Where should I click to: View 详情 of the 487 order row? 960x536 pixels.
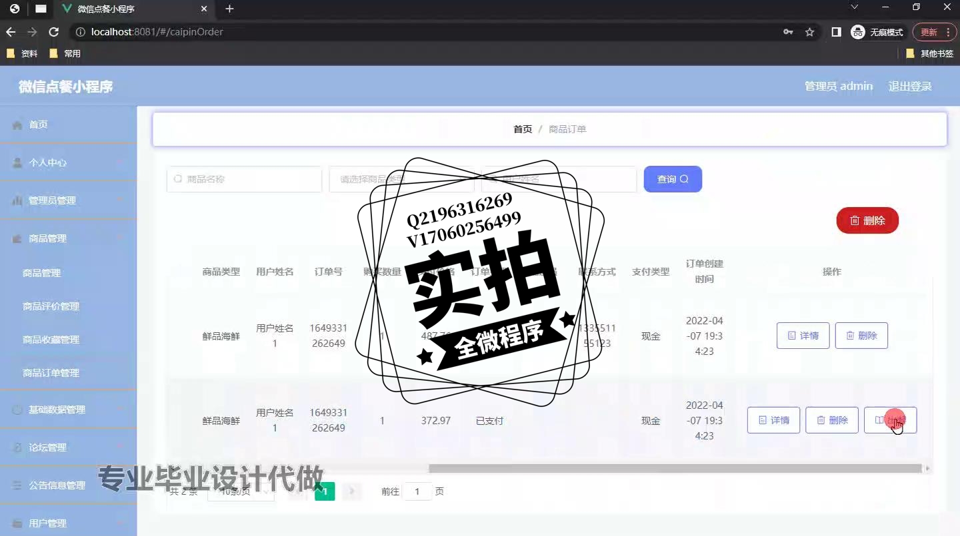coord(803,336)
